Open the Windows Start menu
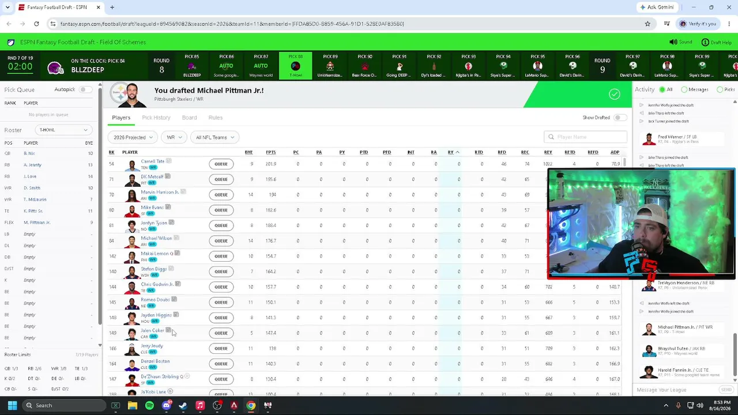The height and width of the screenshot is (415, 738). click(x=12, y=405)
